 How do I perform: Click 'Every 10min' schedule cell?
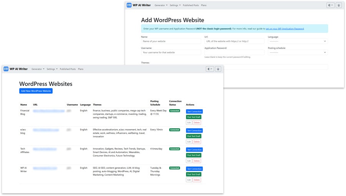pos(156,130)
